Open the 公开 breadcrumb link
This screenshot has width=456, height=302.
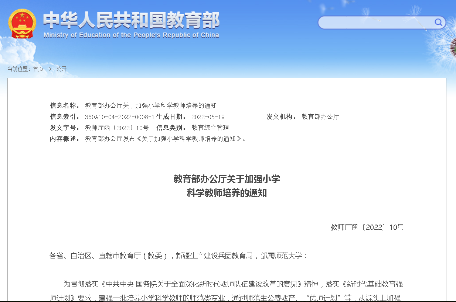(x=61, y=69)
